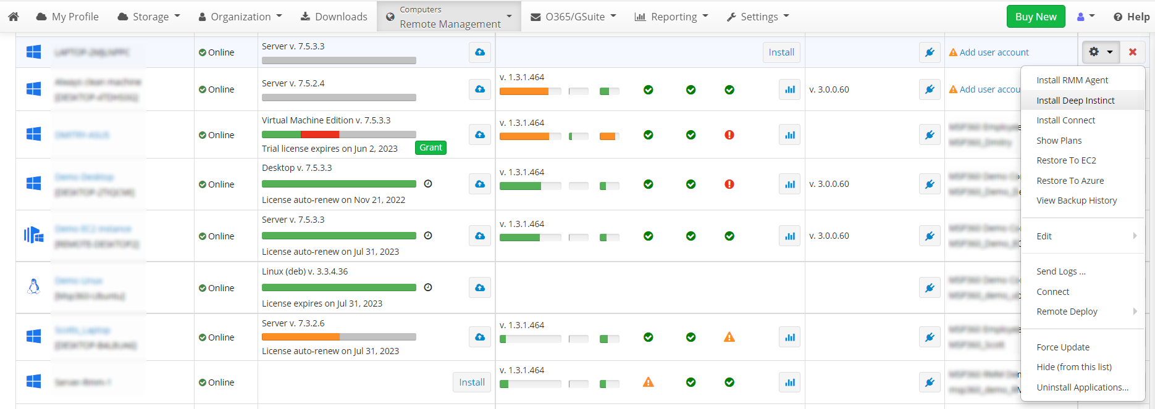Go to Downloads
1155x409 pixels.
[x=334, y=17]
